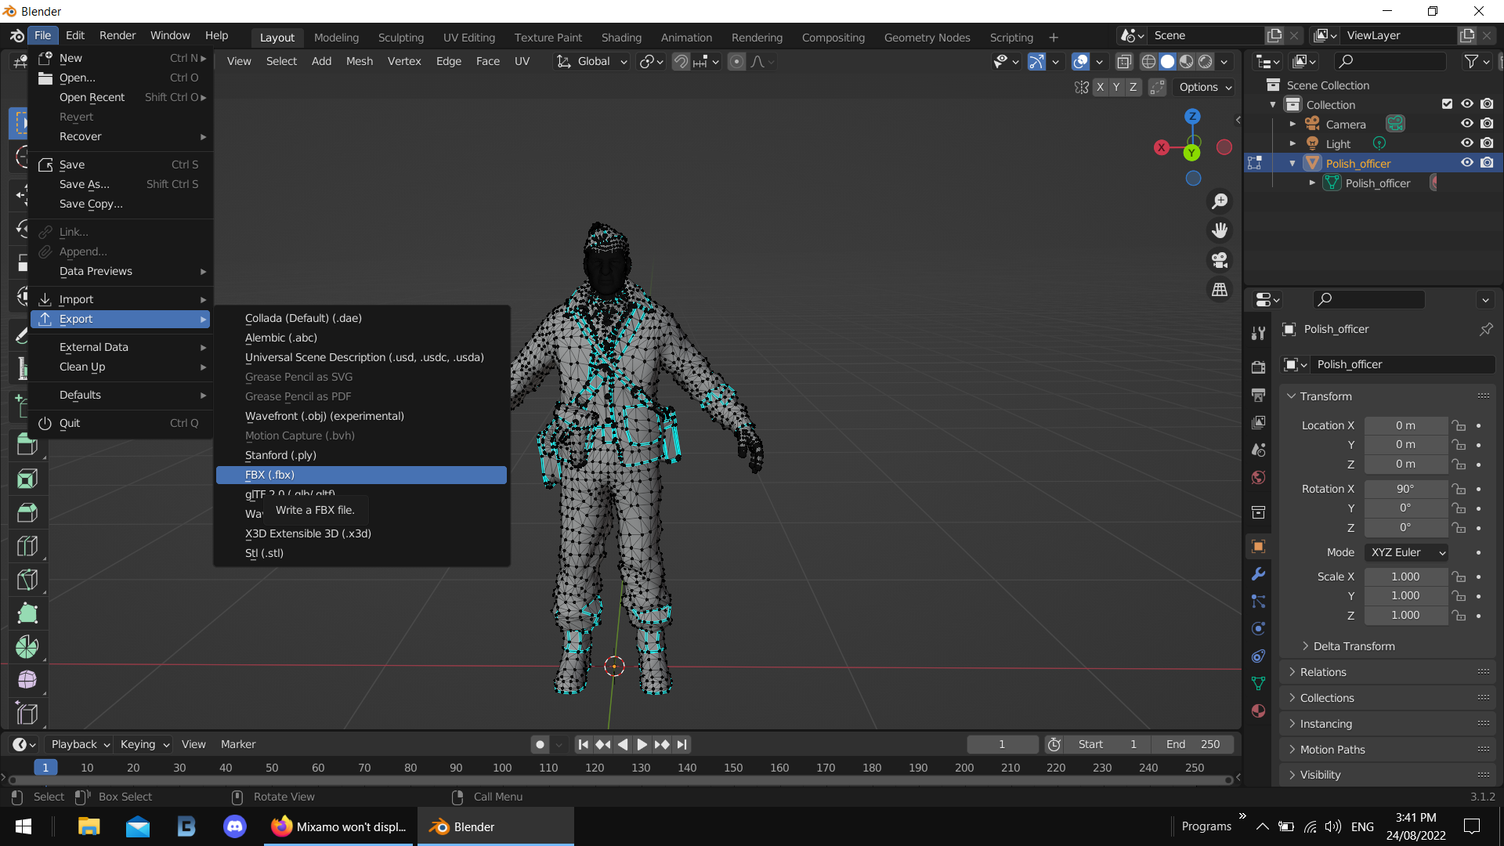Switch to the Shading workspace tab

click(x=621, y=37)
